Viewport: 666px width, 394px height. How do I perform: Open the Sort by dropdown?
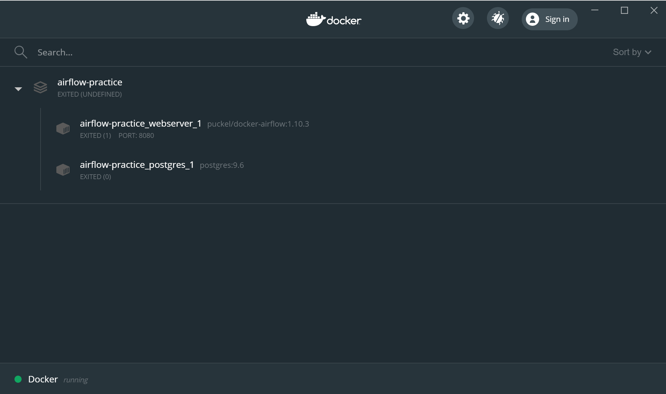pyautogui.click(x=627, y=52)
